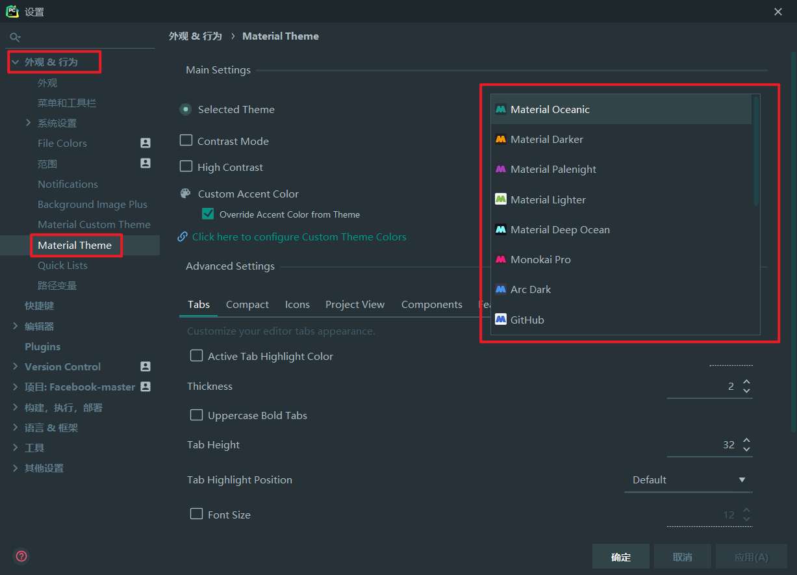The width and height of the screenshot is (797, 575).
Task: Click the project icon beside Version Control
Action: [x=145, y=366]
